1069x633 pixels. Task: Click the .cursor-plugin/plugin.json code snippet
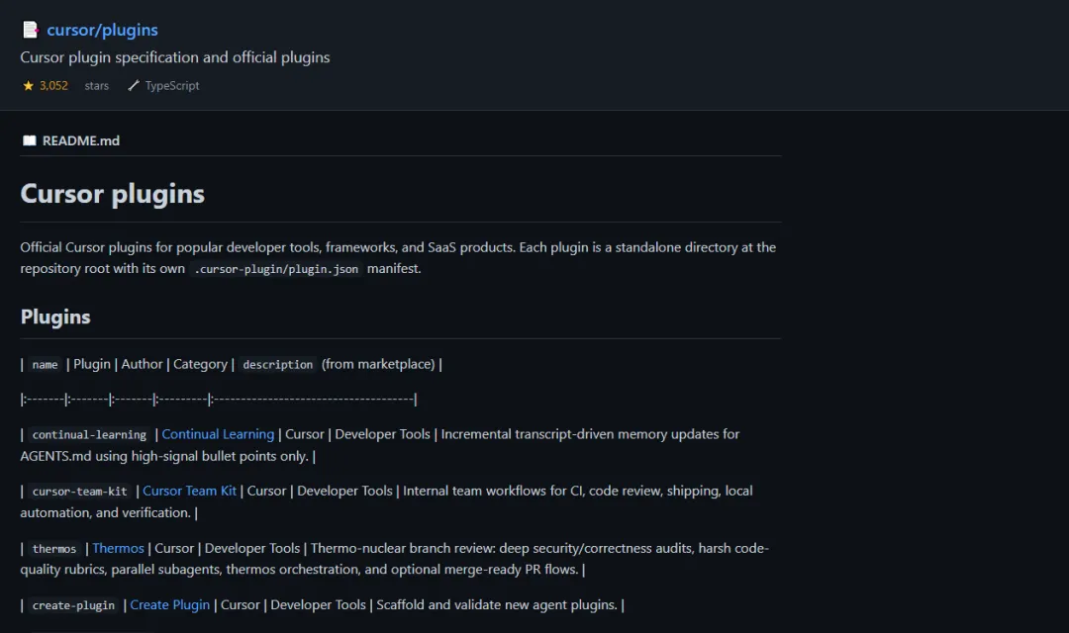276,269
